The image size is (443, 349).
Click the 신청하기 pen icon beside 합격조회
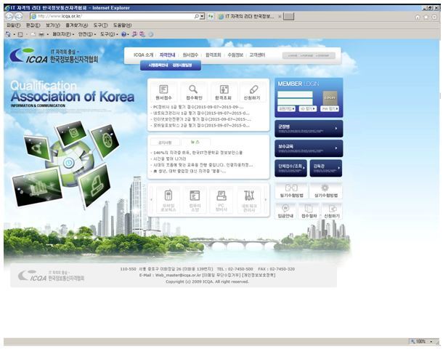[x=253, y=89]
